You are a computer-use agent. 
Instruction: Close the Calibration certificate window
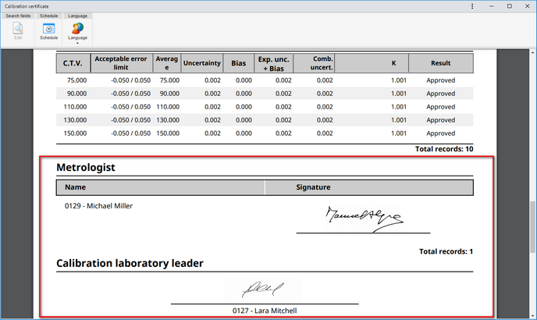click(528, 6)
